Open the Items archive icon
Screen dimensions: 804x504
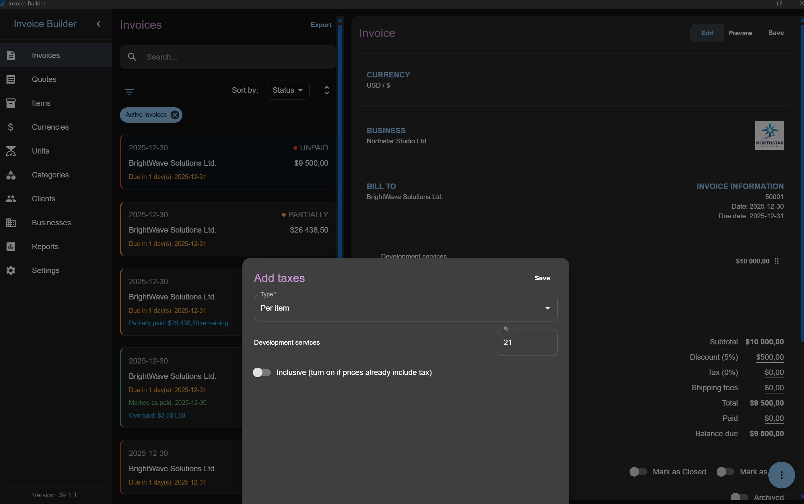tap(11, 103)
